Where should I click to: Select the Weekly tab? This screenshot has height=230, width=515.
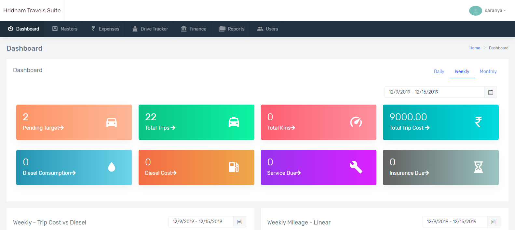point(462,71)
